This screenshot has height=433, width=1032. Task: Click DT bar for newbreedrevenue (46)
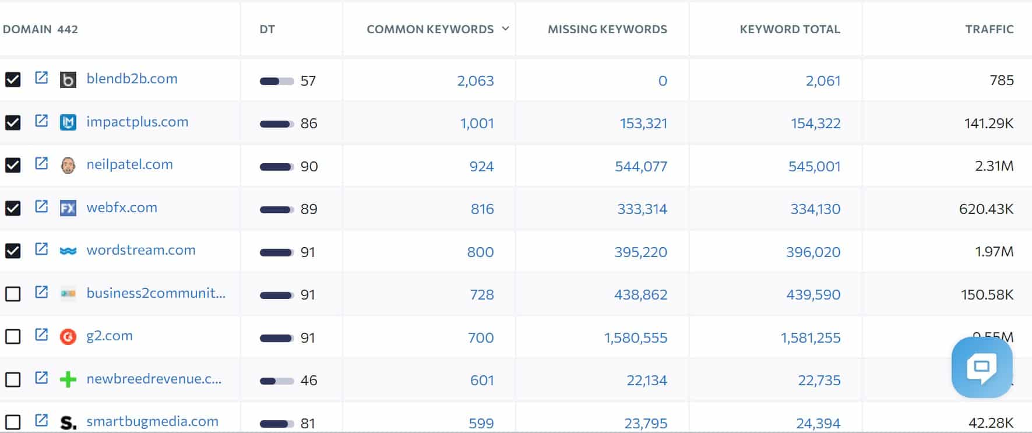pyautogui.click(x=277, y=381)
